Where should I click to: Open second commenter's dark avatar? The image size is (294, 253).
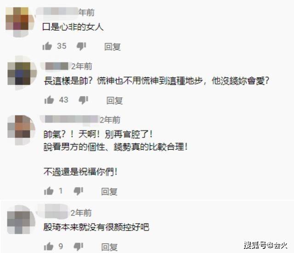pyautogui.click(x=22, y=73)
